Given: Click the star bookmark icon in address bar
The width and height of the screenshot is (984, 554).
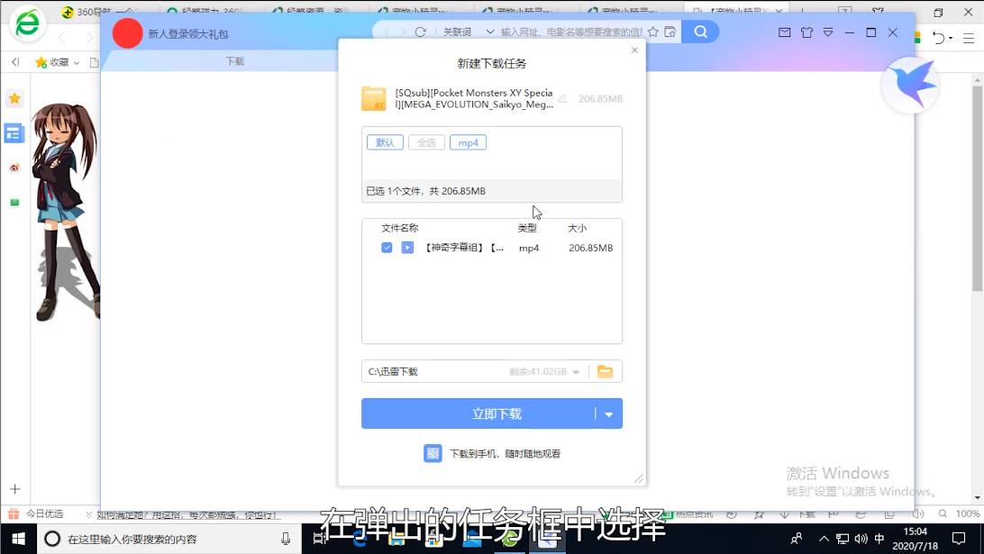Looking at the screenshot, I should click(x=652, y=32).
